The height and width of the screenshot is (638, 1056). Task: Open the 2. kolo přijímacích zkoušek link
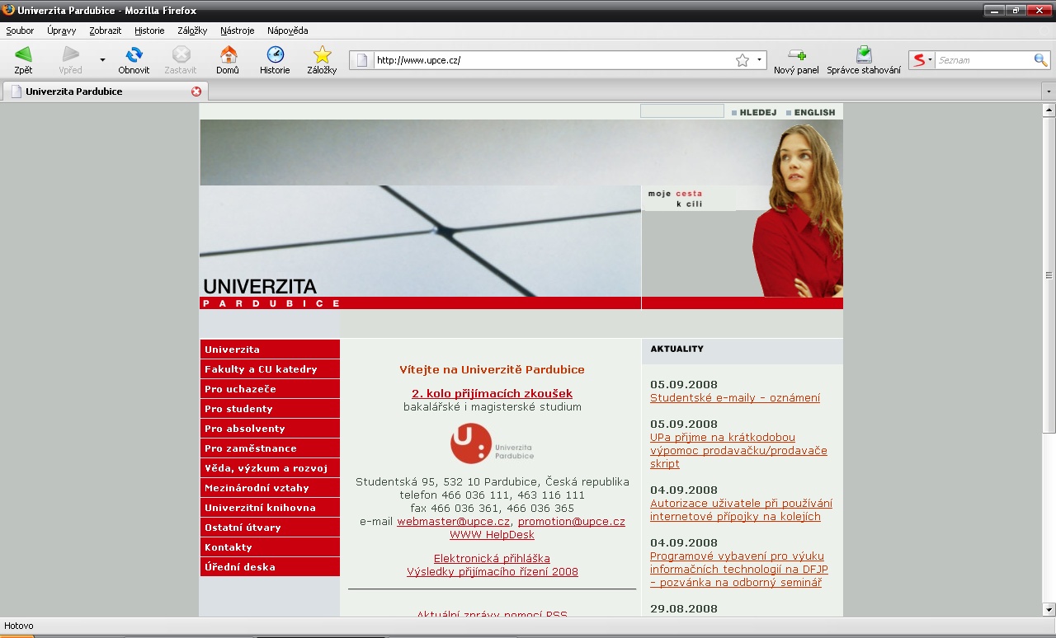point(492,393)
